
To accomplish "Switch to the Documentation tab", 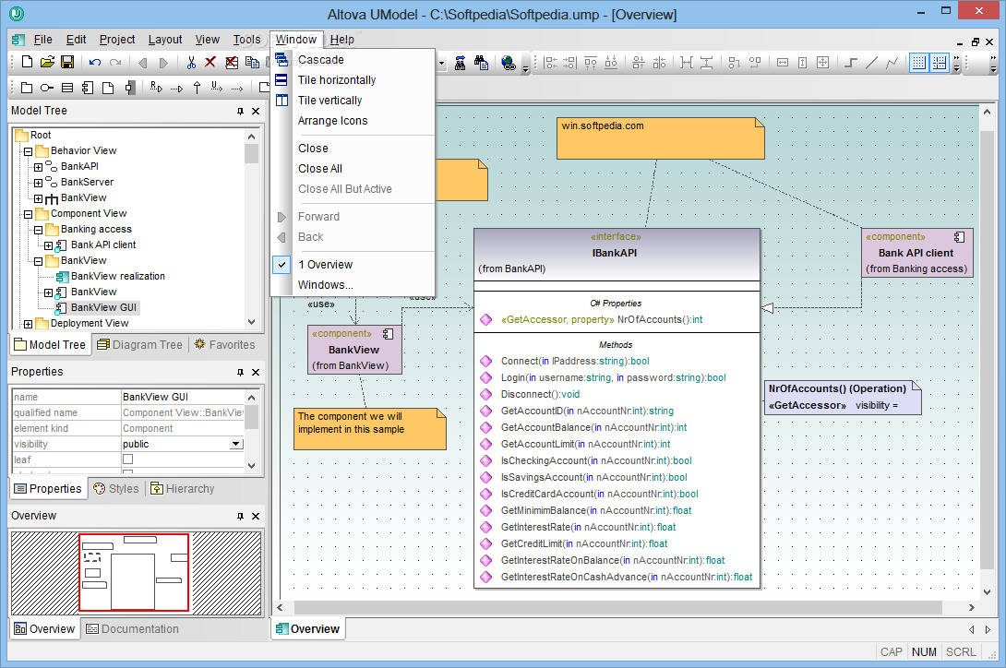I will (133, 629).
